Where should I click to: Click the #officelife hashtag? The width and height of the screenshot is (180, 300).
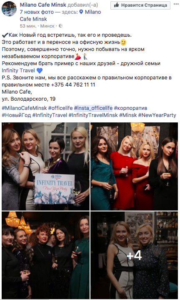tap(60, 108)
